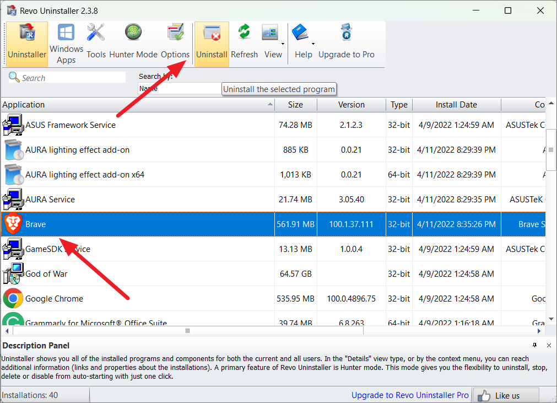The width and height of the screenshot is (557, 403).
Task: Open the Uninstaller view
Action: [x=26, y=39]
